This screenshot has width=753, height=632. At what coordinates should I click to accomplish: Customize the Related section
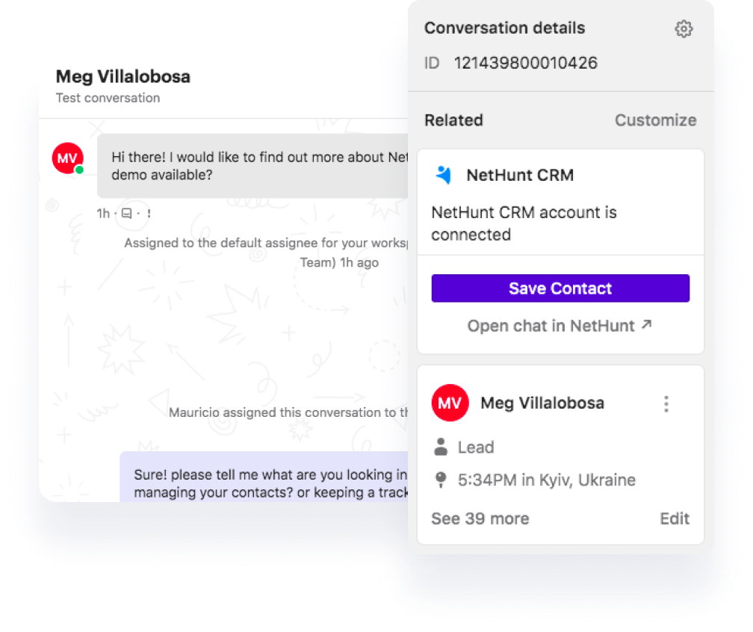pos(656,120)
